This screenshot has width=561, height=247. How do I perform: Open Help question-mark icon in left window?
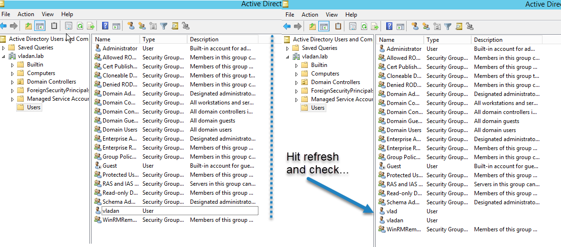coord(105,26)
